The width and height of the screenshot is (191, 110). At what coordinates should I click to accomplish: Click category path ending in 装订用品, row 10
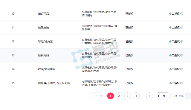coord(99,14)
